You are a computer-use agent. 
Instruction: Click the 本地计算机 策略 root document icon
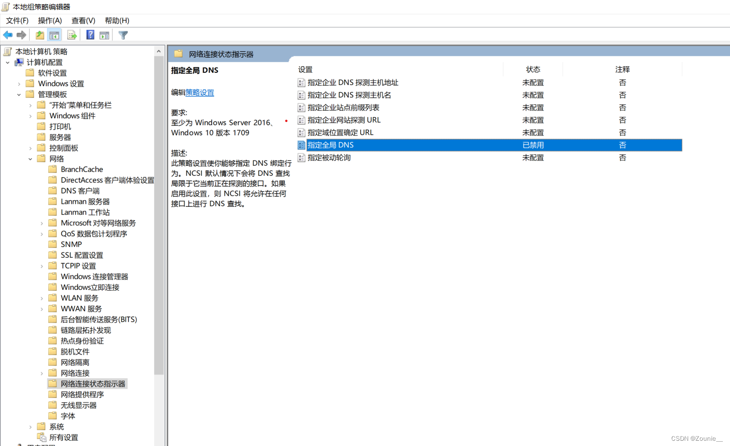tap(8, 51)
